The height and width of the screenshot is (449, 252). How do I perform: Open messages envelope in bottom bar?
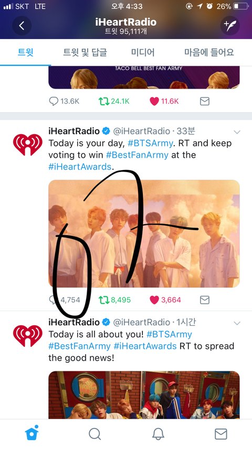point(221,434)
